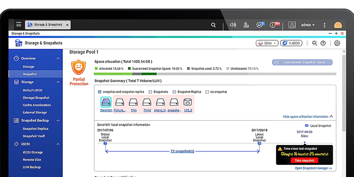Open the desktop search magnifier
The image size is (354, 177).
[x=213, y=25]
